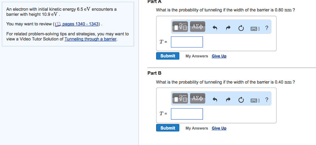Reset the Part A answer box
316x145 pixels.
pos(241,28)
